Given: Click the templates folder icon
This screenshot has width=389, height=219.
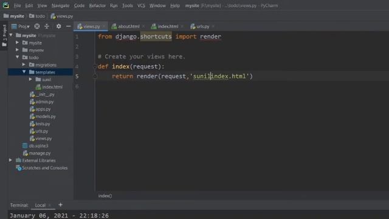Looking at the screenshot, I should [x=32, y=72].
